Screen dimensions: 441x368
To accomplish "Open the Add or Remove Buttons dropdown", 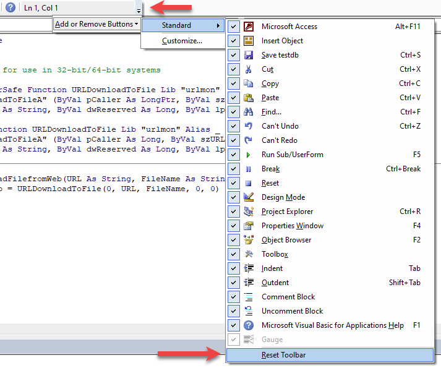I will (x=96, y=24).
